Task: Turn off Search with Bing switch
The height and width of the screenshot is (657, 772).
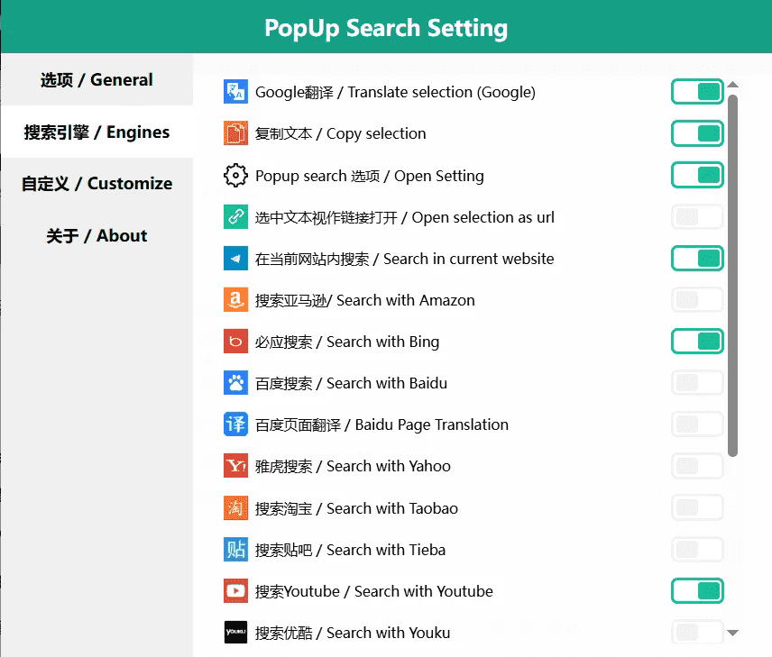Action: point(697,342)
